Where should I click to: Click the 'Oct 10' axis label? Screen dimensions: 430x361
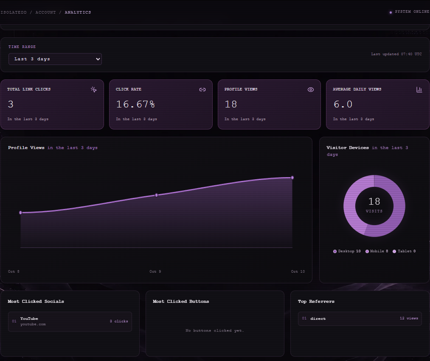[298, 271]
